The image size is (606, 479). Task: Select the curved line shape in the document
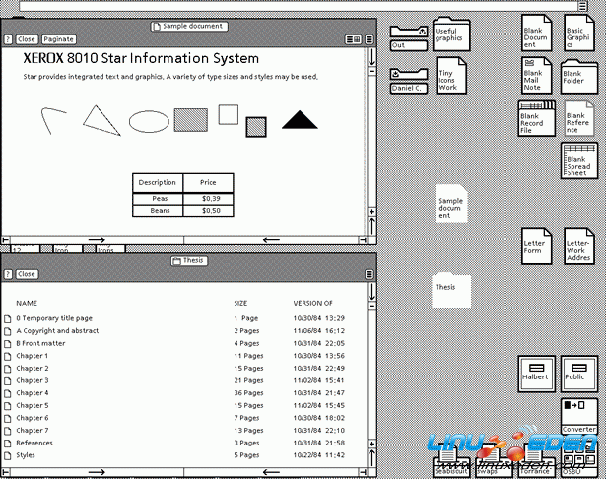(x=53, y=121)
